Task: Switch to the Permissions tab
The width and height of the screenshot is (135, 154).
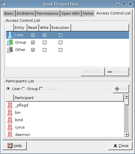Action: pos(47,14)
